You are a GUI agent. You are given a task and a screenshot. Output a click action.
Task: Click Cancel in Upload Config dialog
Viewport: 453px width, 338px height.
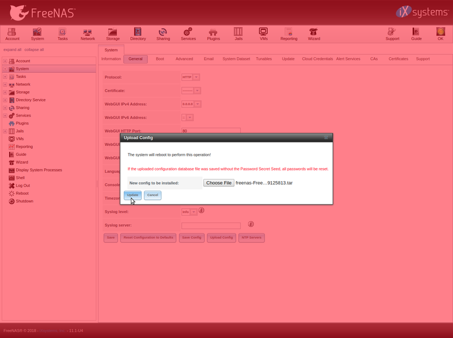point(152,195)
